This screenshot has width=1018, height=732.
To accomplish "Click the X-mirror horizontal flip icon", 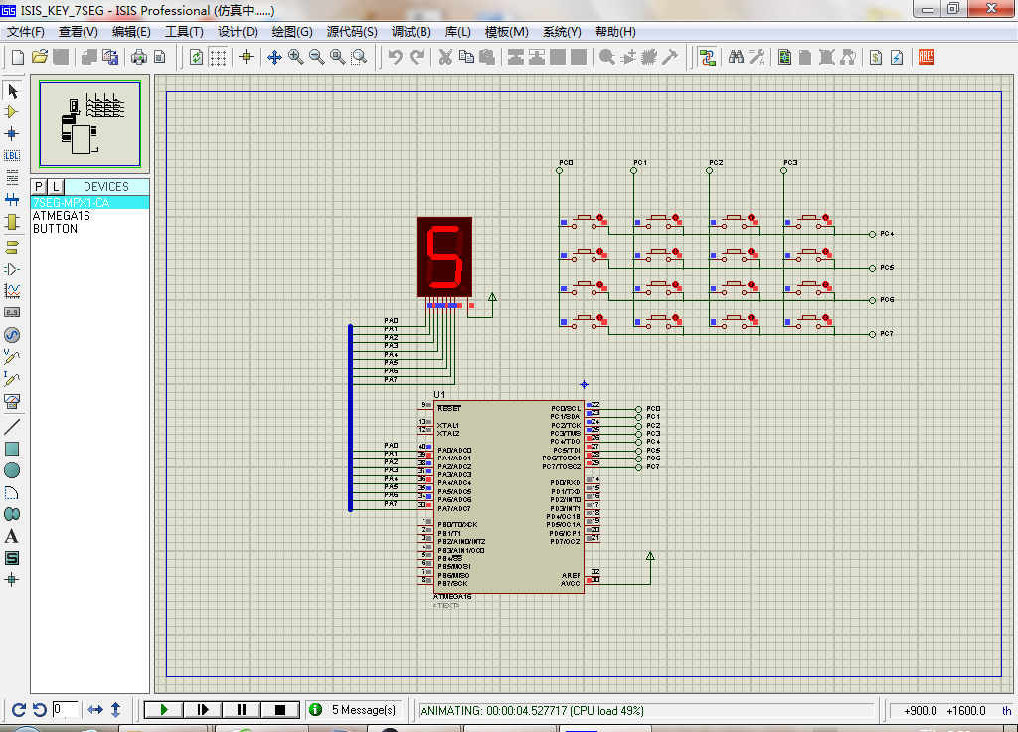I will pos(95,710).
